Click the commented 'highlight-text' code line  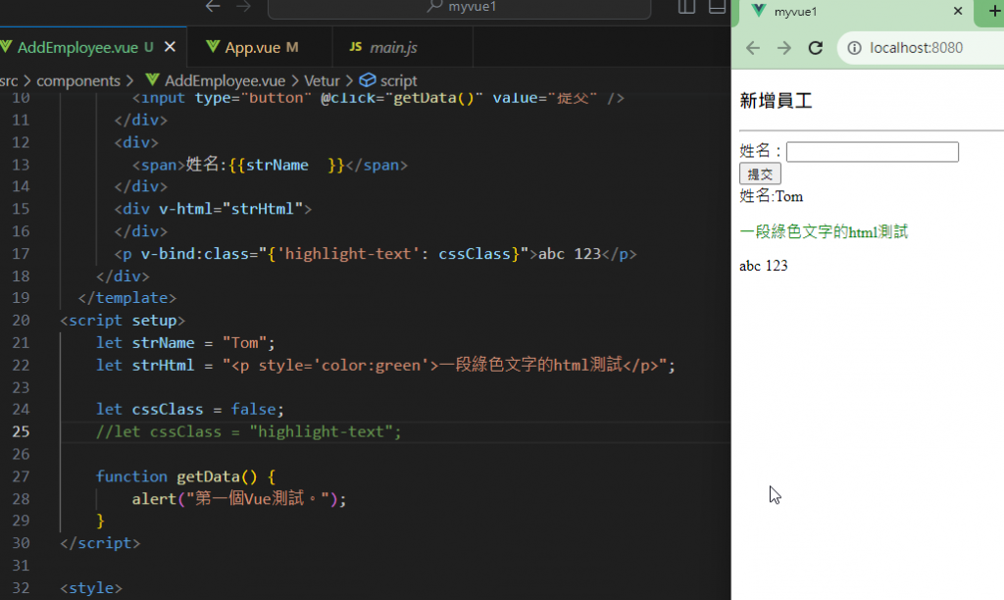248,431
